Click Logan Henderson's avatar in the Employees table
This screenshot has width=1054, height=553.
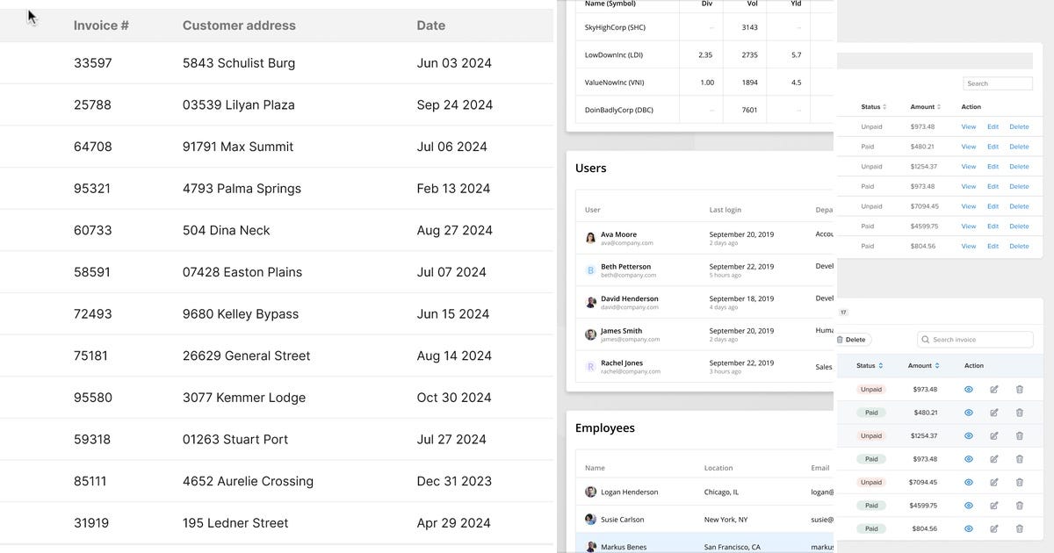591,492
